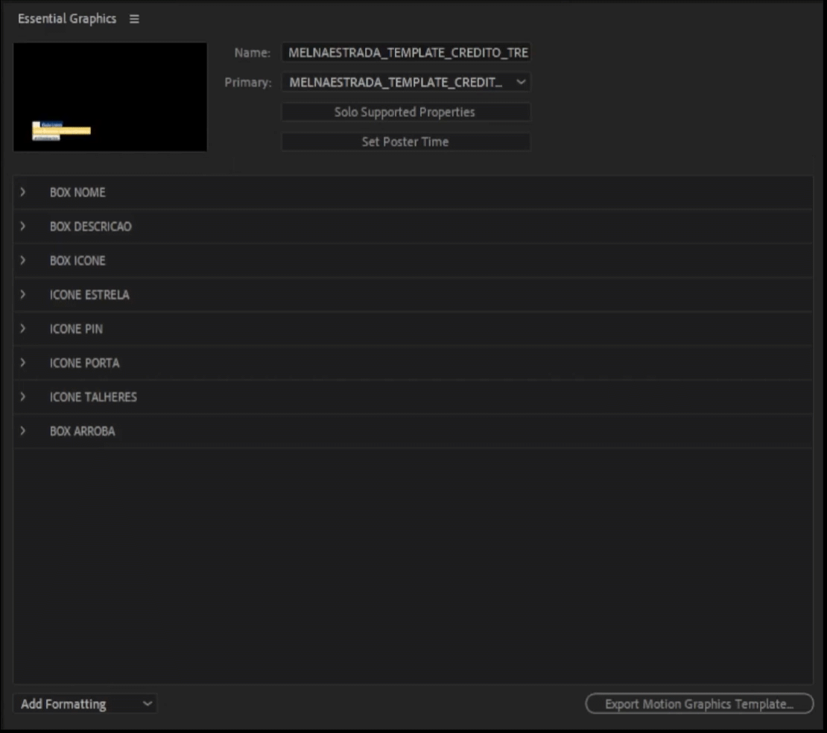Viewport: 827px width, 733px height.
Task: Open the Primary composition dropdown
Action: tap(406, 82)
